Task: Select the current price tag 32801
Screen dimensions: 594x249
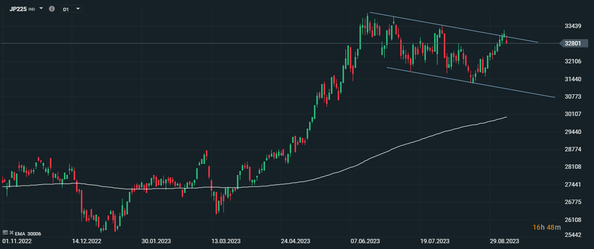Action: click(x=573, y=43)
